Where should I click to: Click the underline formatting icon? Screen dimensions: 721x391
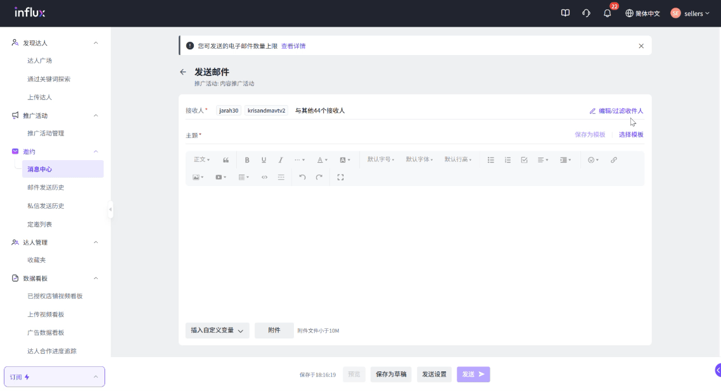tap(264, 160)
